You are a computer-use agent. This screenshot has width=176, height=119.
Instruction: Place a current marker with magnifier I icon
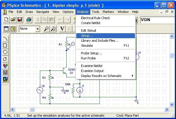[53, 29]
